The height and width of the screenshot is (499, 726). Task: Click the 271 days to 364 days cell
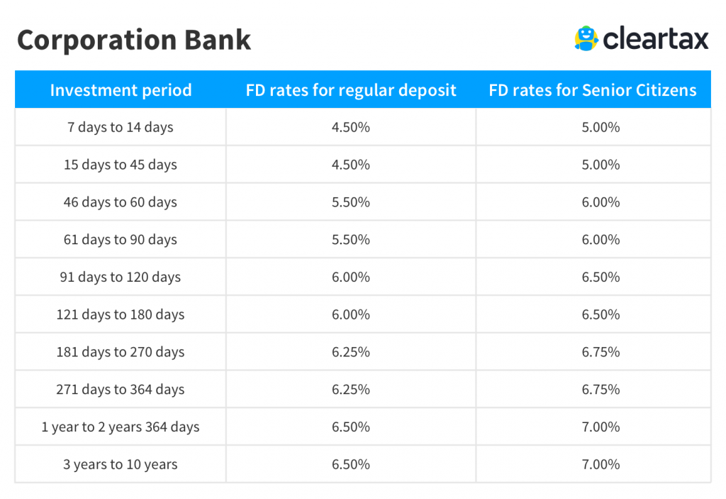(x=121, y=390)
